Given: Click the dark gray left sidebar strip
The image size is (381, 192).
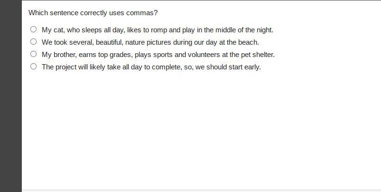Looking at the screenshot, I should click(x=10, y=95).
